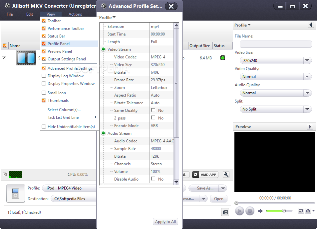
Task: Toggle Advanced Profile Settings menu entry
Action: [x=69, y=68]
